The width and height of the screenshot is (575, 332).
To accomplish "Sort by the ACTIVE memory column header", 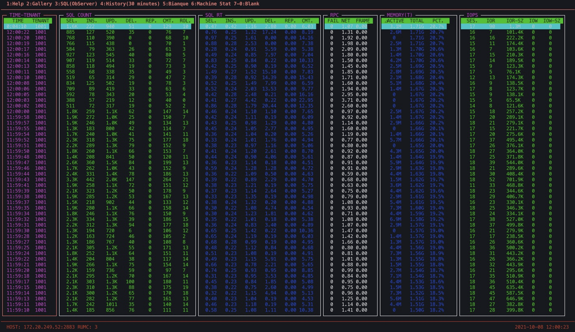I will click(395, 21).
